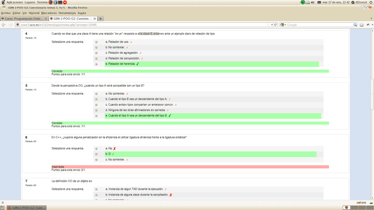The image size is (374, 210).
Task: Click the Firefox launcher icon in top panel
Action: click(51, 2)
